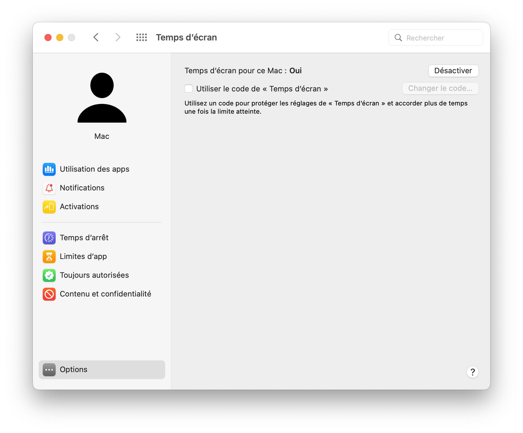Image resolution: width=523 pixels, height=433 pixels.
Task: Open Temps d'arrêt label in sidebar
Action: (x=84, y=238)
